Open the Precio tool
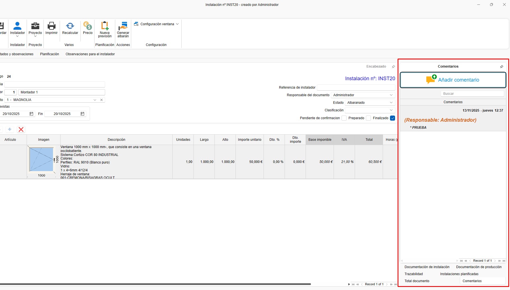510x290 pixels. pyautogui.click(x=87, y=26)
